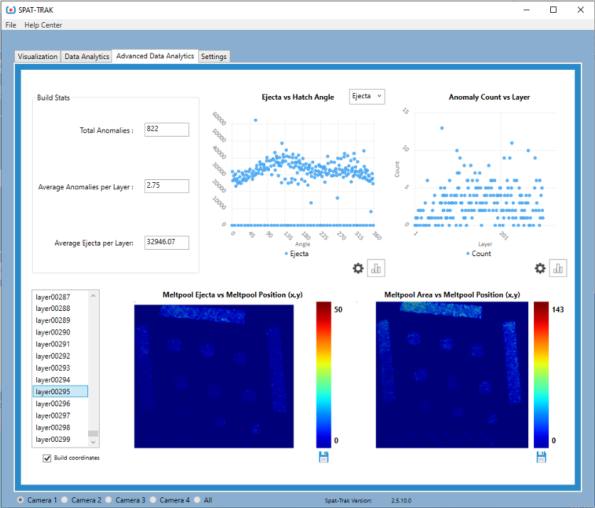Open the Ejecta dropdown next to hatch angle chart

(367, 97)
